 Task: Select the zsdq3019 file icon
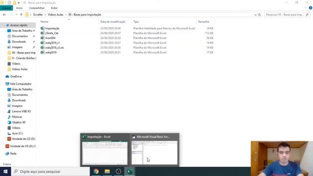[x=43, y=52]
